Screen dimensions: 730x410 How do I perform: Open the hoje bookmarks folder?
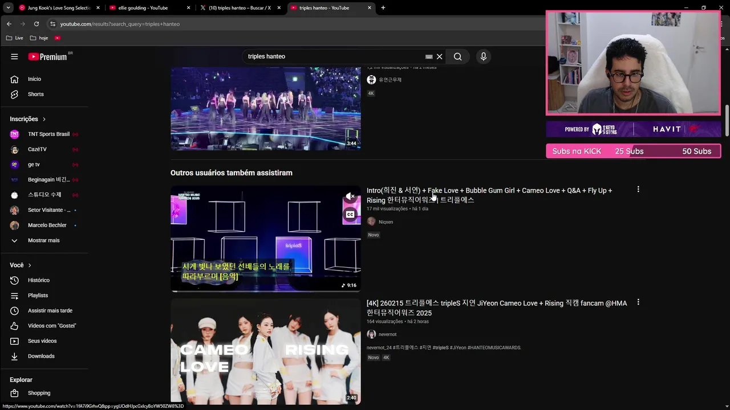pyautogui.click(x=39, y=38)
